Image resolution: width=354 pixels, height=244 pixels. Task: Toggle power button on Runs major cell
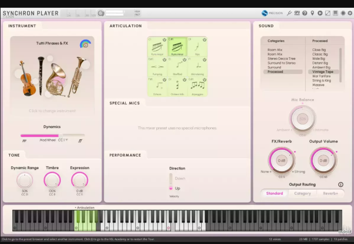164,40
